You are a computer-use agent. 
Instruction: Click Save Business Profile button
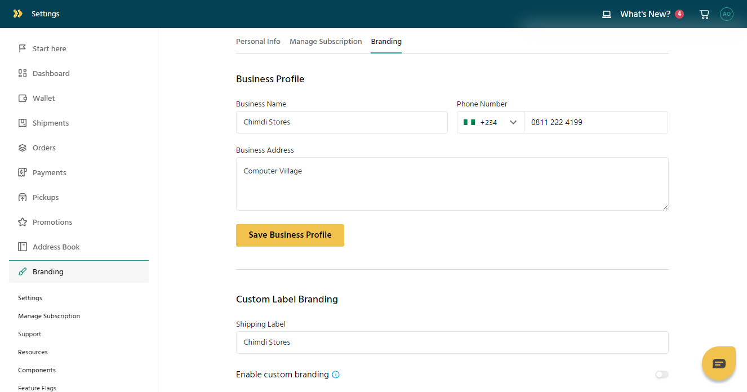[x=290, y=235]
